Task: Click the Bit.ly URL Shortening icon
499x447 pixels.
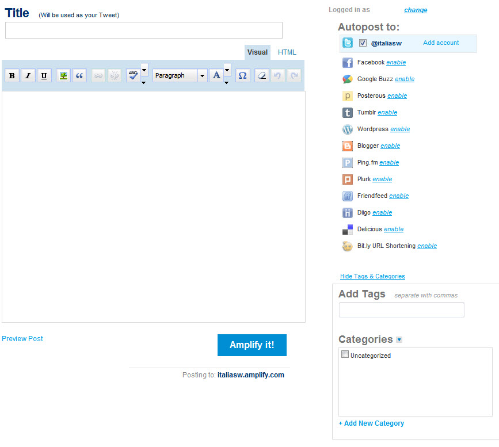Action: click(348, 246)
